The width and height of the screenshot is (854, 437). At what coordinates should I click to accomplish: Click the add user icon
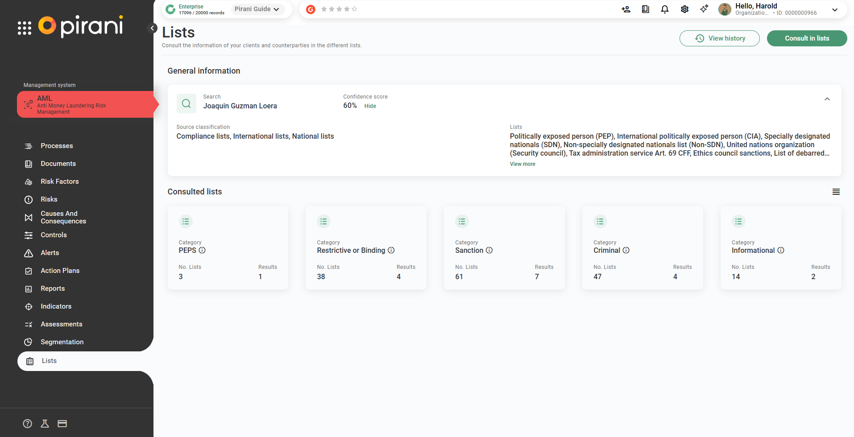tap(626, 9)
